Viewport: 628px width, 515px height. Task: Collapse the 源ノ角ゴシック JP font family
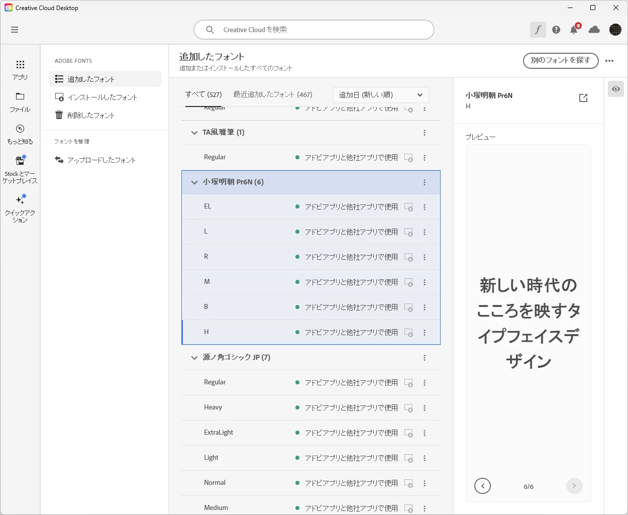(x=194, y=358)
